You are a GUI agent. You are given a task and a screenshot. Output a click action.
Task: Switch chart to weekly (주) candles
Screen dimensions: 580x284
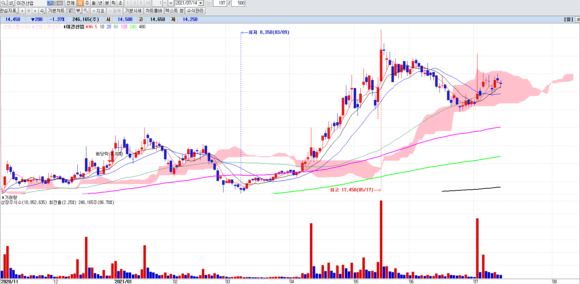[x=87, y=3]
